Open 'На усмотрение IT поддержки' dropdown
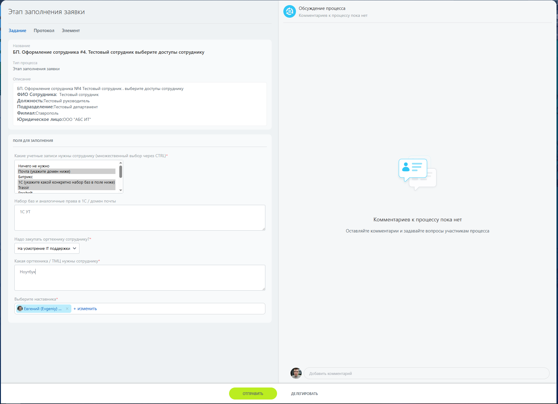The width and height of the screenshot is (558, 404). coord(47,248)
